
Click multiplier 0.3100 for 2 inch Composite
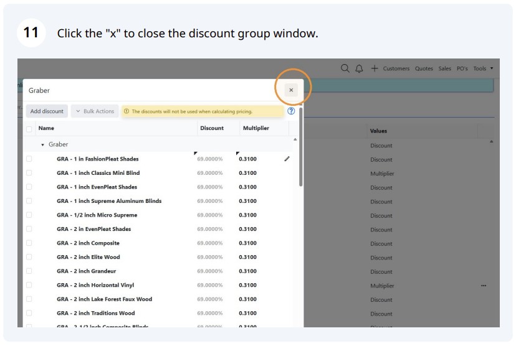[248, 243]
